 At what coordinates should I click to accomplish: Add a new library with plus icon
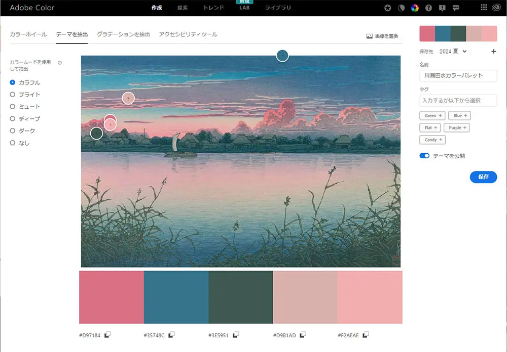(493, 51)
